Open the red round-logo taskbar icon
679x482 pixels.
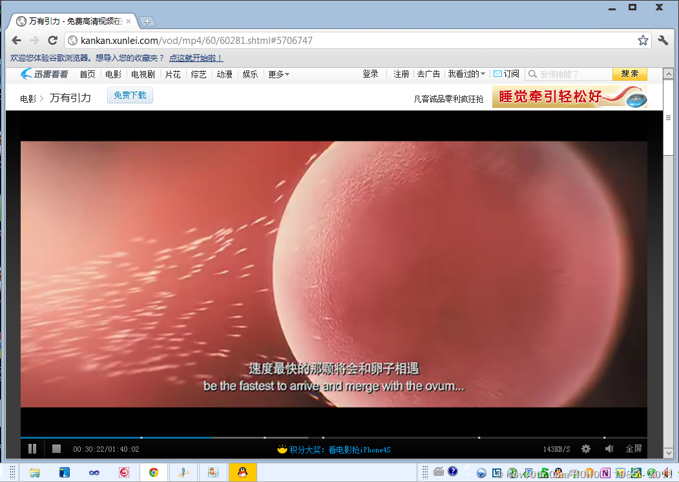[x=124, y=472]
